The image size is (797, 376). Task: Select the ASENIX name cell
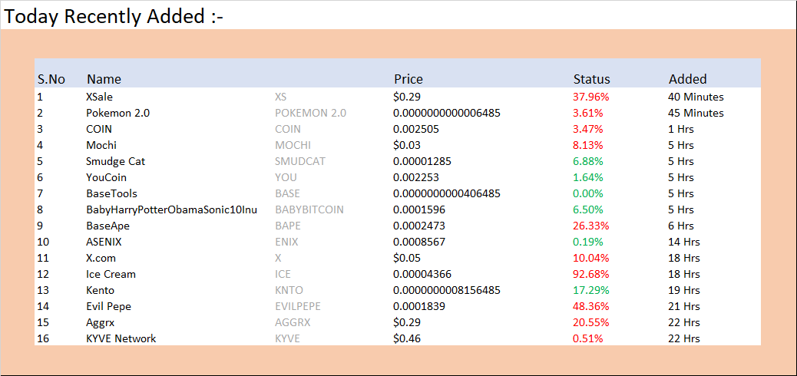(x=104, y=242)
